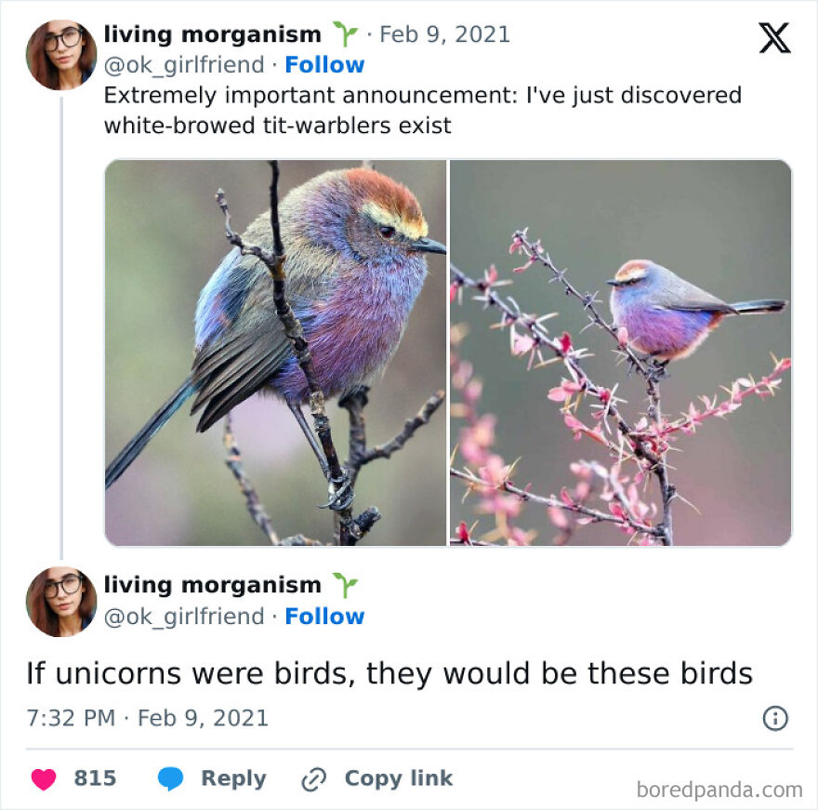Click the seedling emoji beside living morganism
818x810 pixels.
(x=346, y=33)
